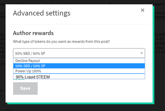Click the dark backdrop left of the dialog
Screen dimensions: 165x111
[x=3, y=52]
